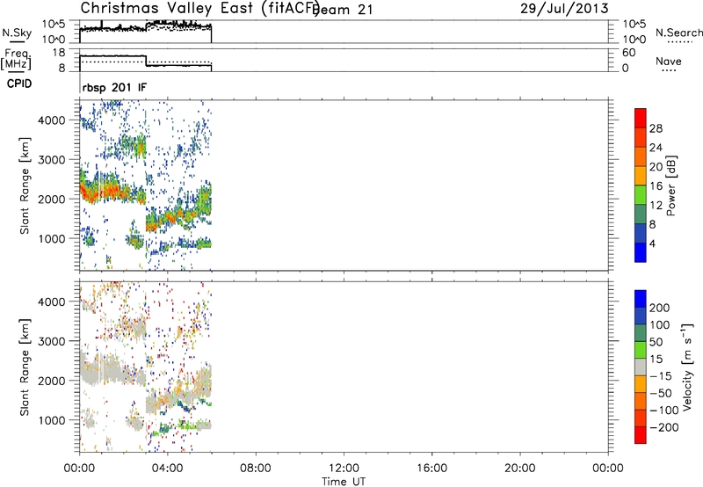Screen dimensions: 703x487
Task: Click the '24' label on Power color bar
Action: 656,148
